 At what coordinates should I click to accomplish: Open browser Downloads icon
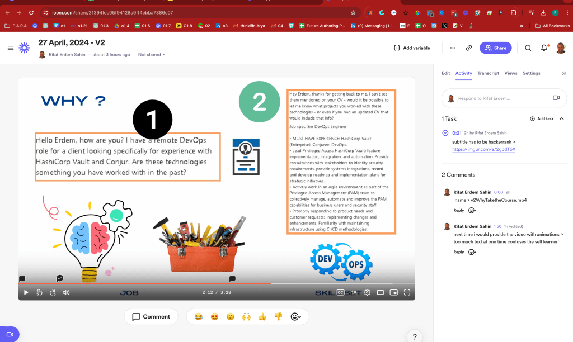[x=543, y=12]
